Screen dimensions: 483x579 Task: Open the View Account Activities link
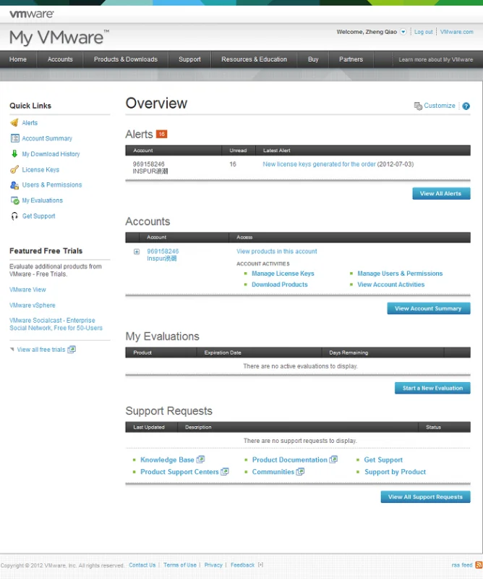[x=390, y=284]
